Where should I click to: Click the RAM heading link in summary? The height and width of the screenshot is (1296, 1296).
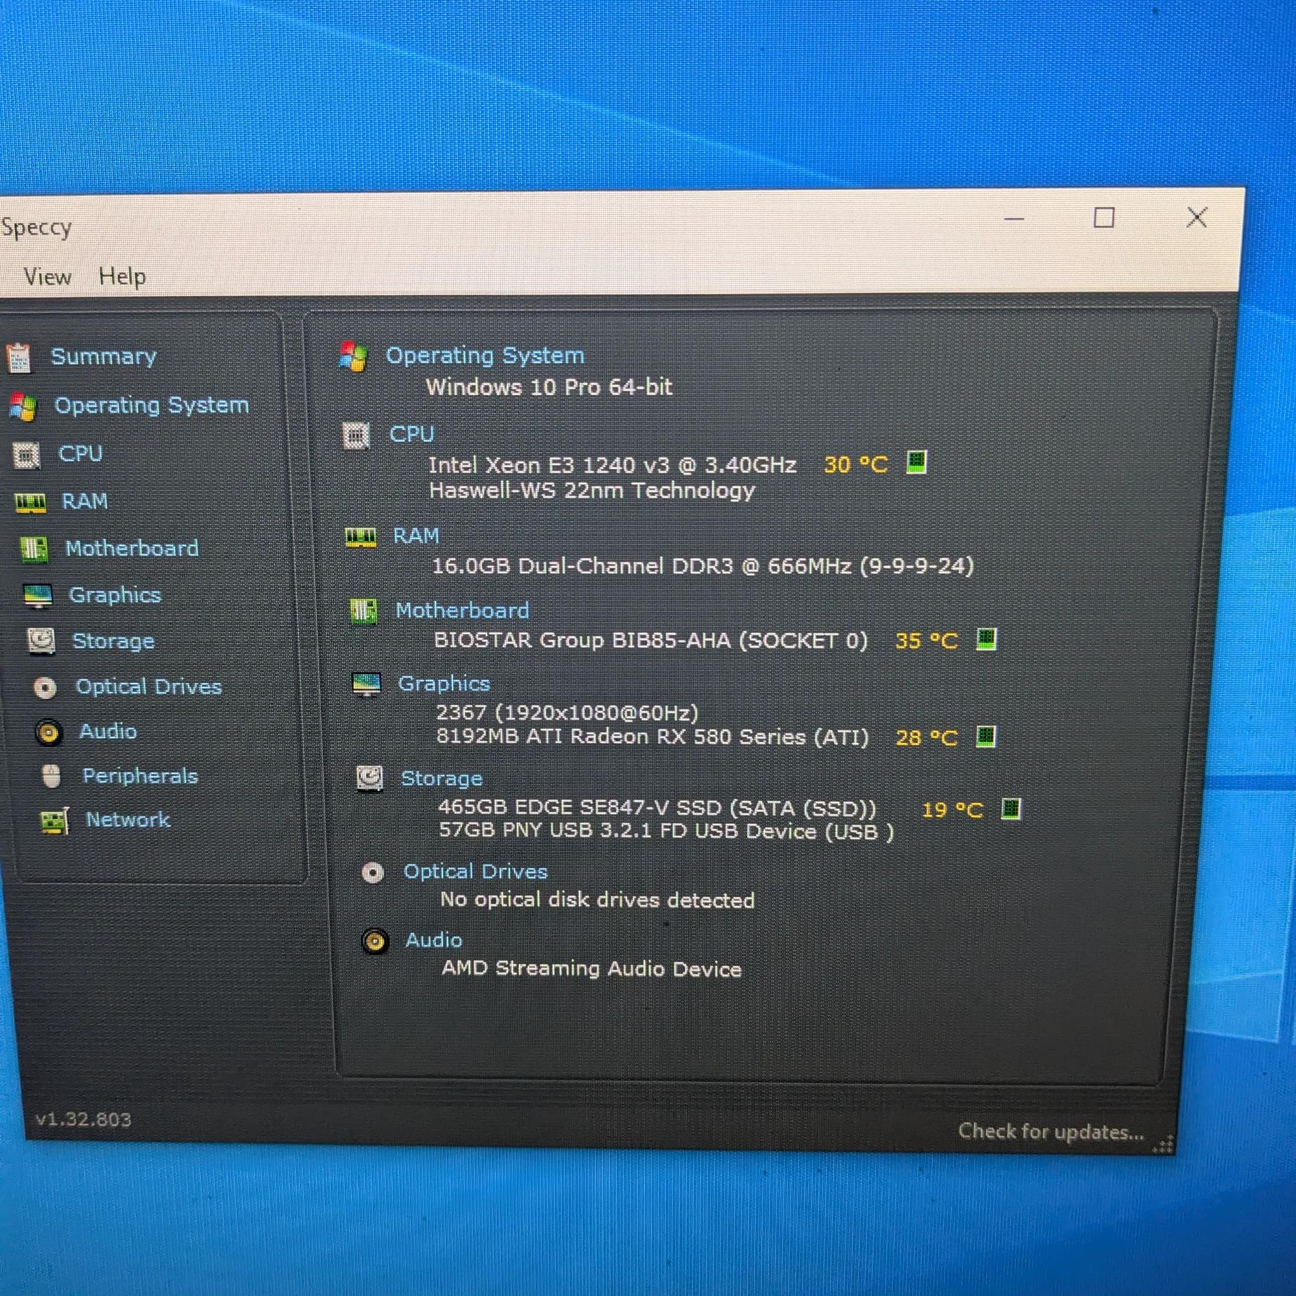click(x=416, y=537)
